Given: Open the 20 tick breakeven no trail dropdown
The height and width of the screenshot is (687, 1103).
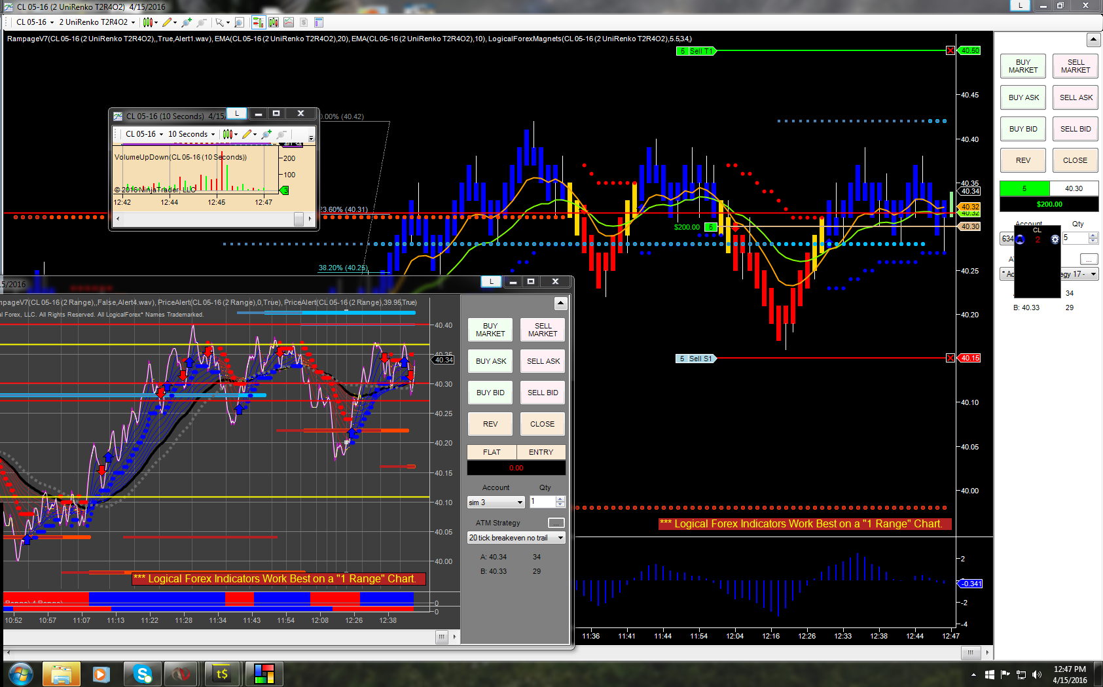Looking at the screenshot, I should click(x=516, y=538).
